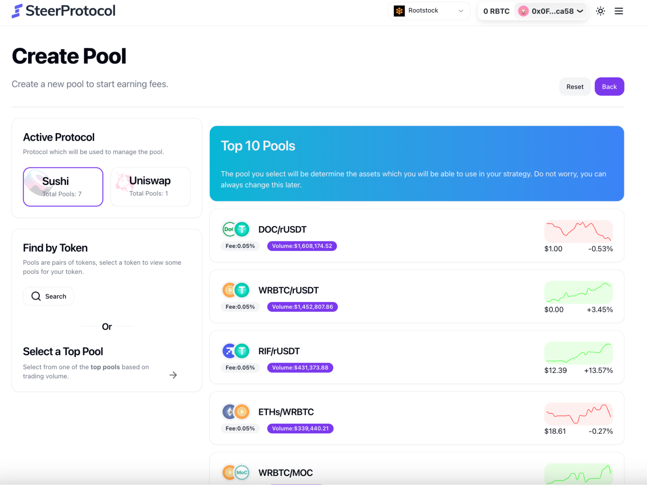Image resolution: width=647 pixels, height=485 pixels.
Task: Open the 0 RBTC balance display
Action: click(496, 11)
